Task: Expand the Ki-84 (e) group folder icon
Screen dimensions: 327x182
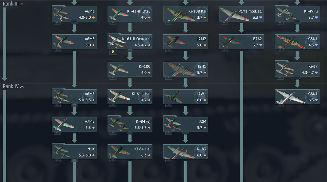Action: coord(130,132)
